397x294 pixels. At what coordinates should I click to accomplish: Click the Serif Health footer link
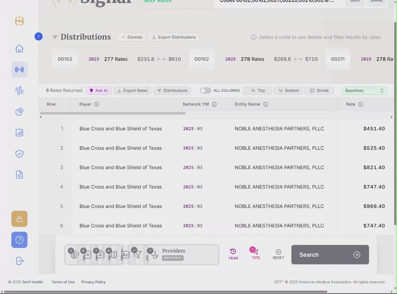(33, 282)
